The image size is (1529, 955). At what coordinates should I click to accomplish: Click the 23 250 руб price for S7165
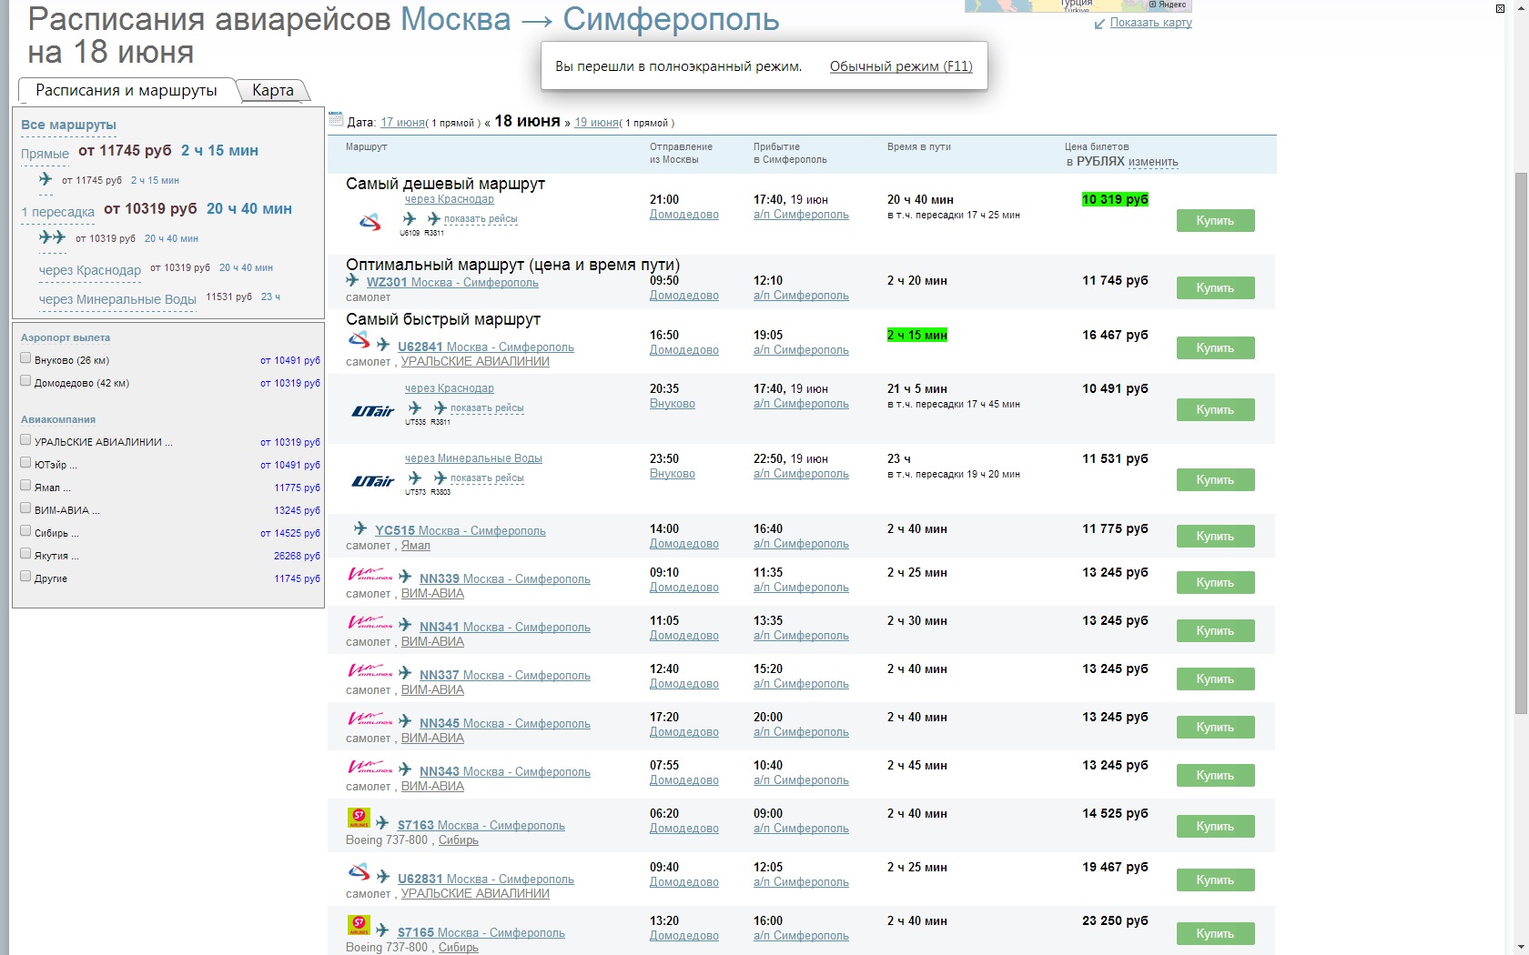coord(1115,921)
